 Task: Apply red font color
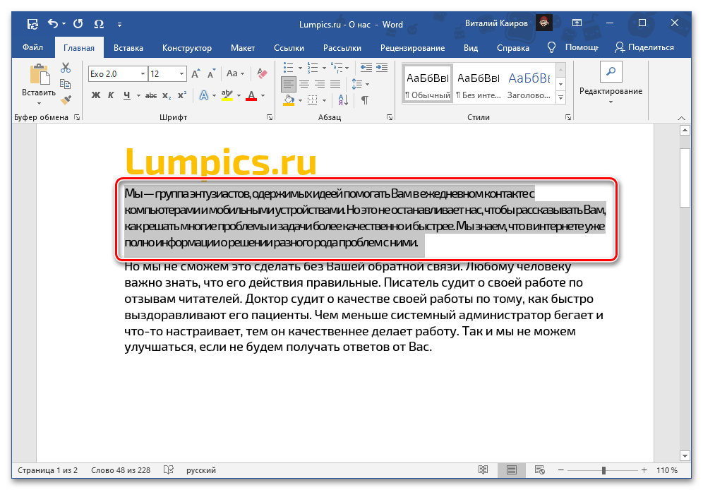click(x=251, y=95)
